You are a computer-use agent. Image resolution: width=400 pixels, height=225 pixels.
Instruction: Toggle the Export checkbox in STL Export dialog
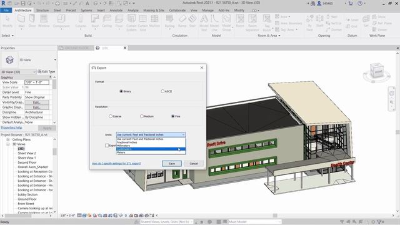[107, 146]
